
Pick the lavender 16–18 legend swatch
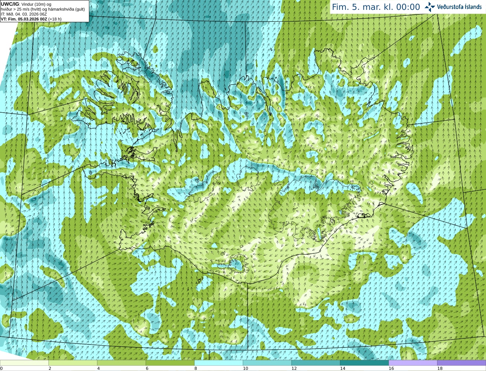coord(413,363)
